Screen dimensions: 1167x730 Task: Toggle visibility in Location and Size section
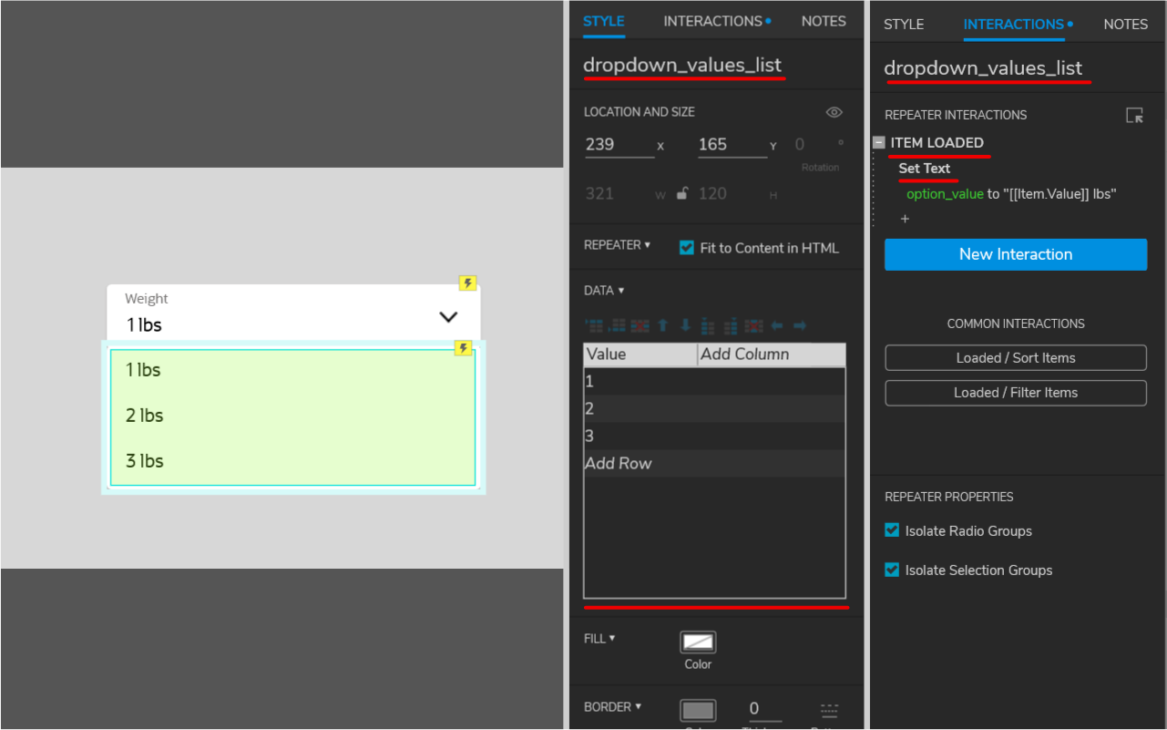pyautogui.click(x=834, y=111)
